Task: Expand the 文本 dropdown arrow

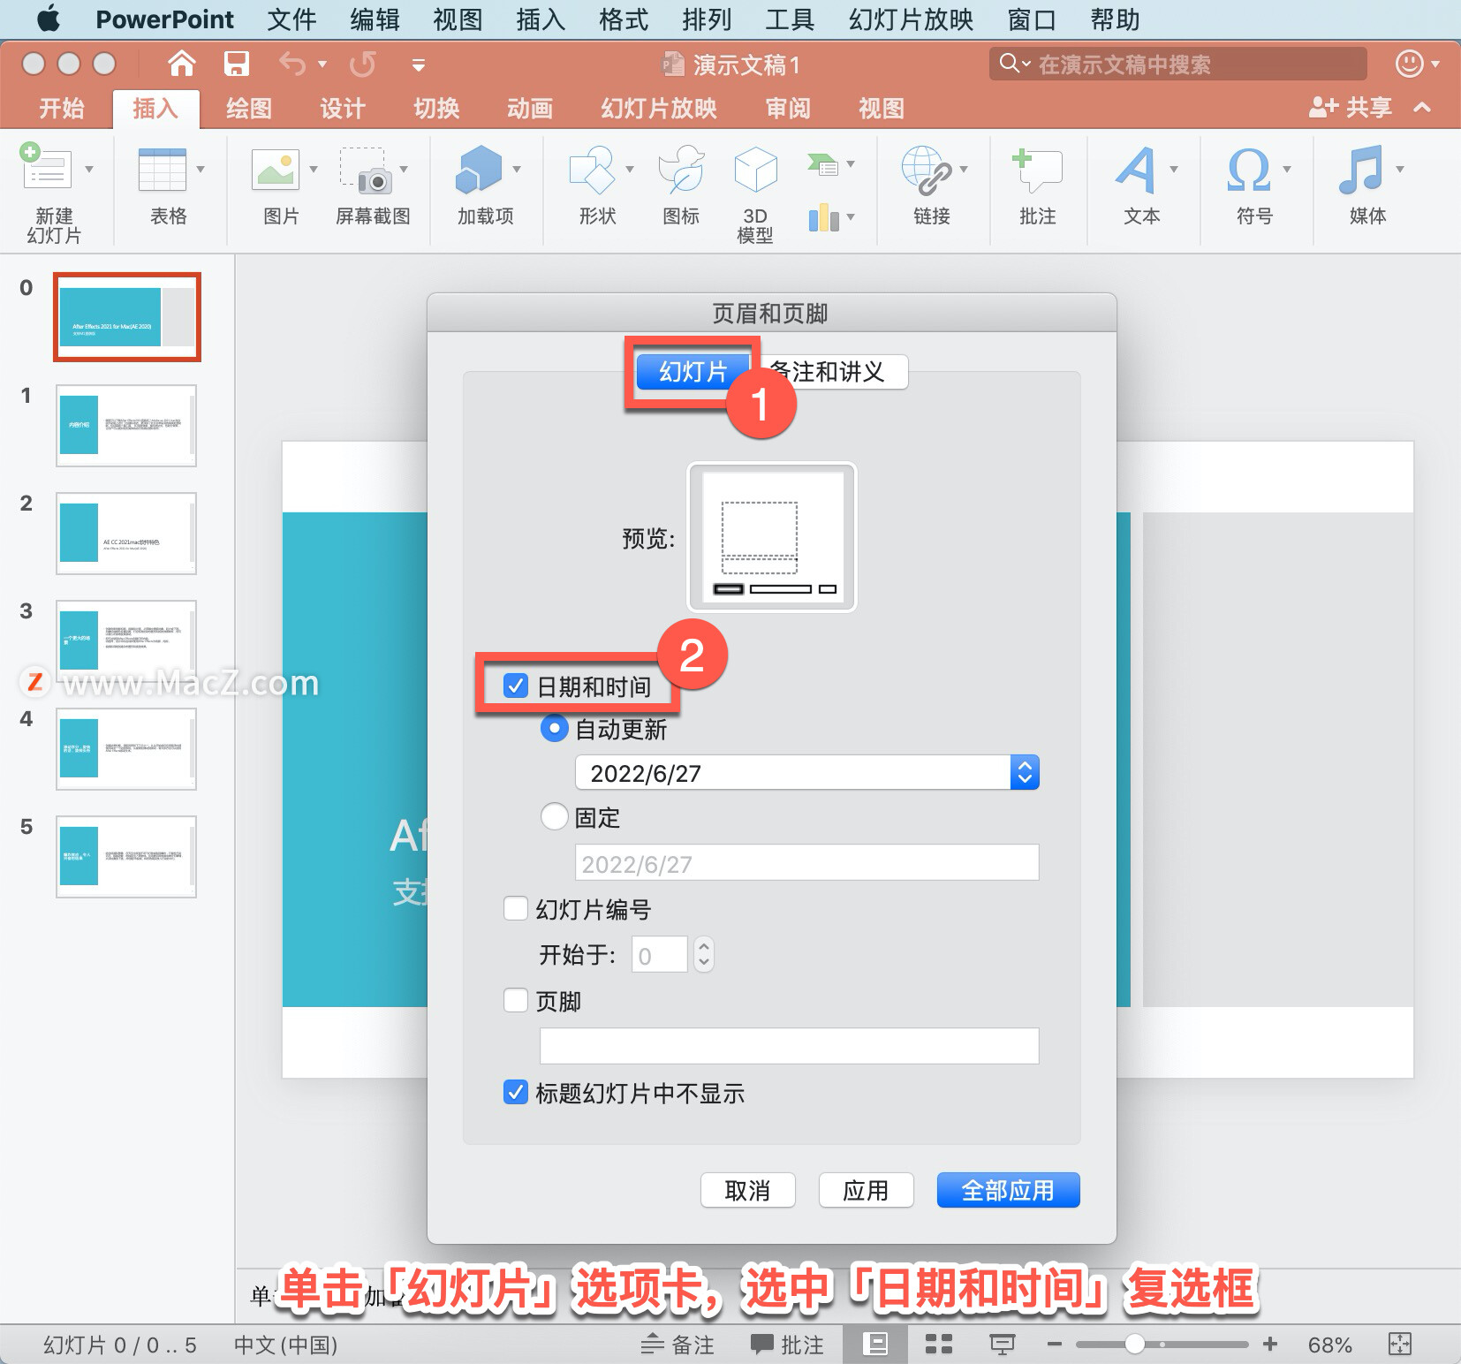Action: pyautogui.click(x=1174, y=169)
